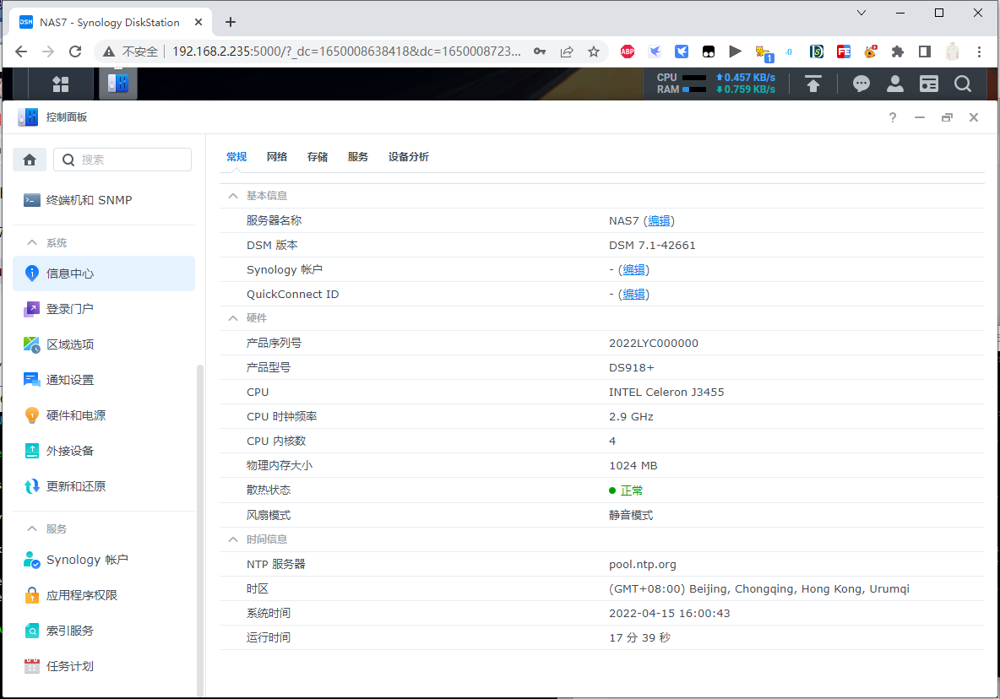This screenshot has height=699, width=1000.
Task: Open 更新和还原 settings
Action: point(104,487)
